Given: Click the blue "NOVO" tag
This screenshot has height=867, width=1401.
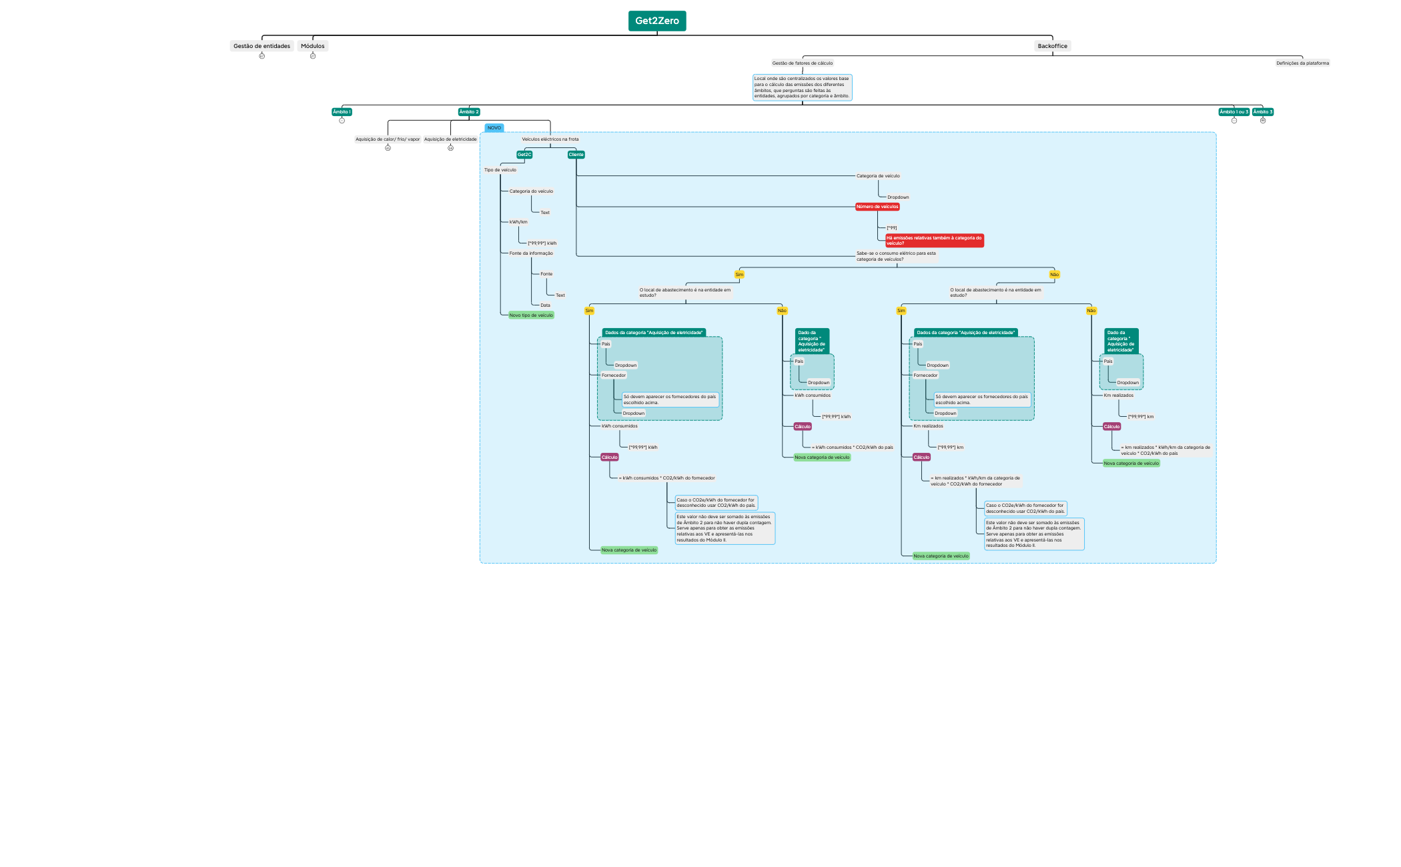Looking at the screenshot, I should coord(494,127).
